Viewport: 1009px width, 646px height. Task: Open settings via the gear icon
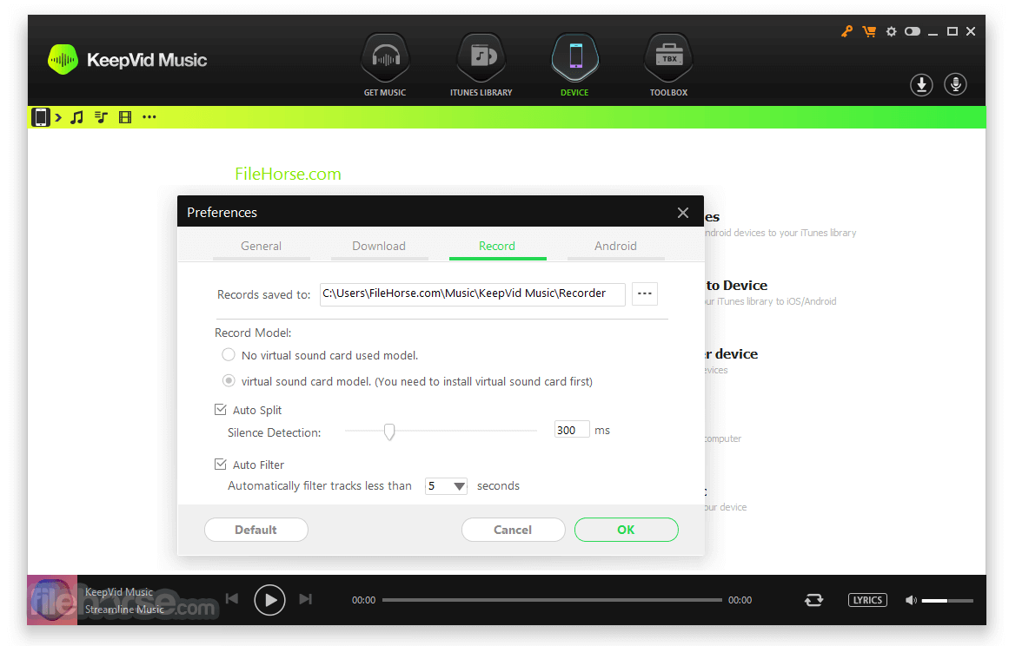coord(892,31)
